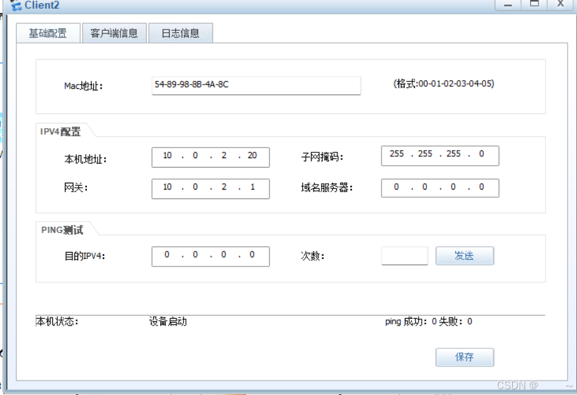Select the 设备启动 status text

pyautogui.click(x=168, y=321)
